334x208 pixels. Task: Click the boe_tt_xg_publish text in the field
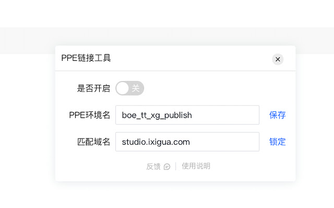pyautogui.click(x=157, y=115)
